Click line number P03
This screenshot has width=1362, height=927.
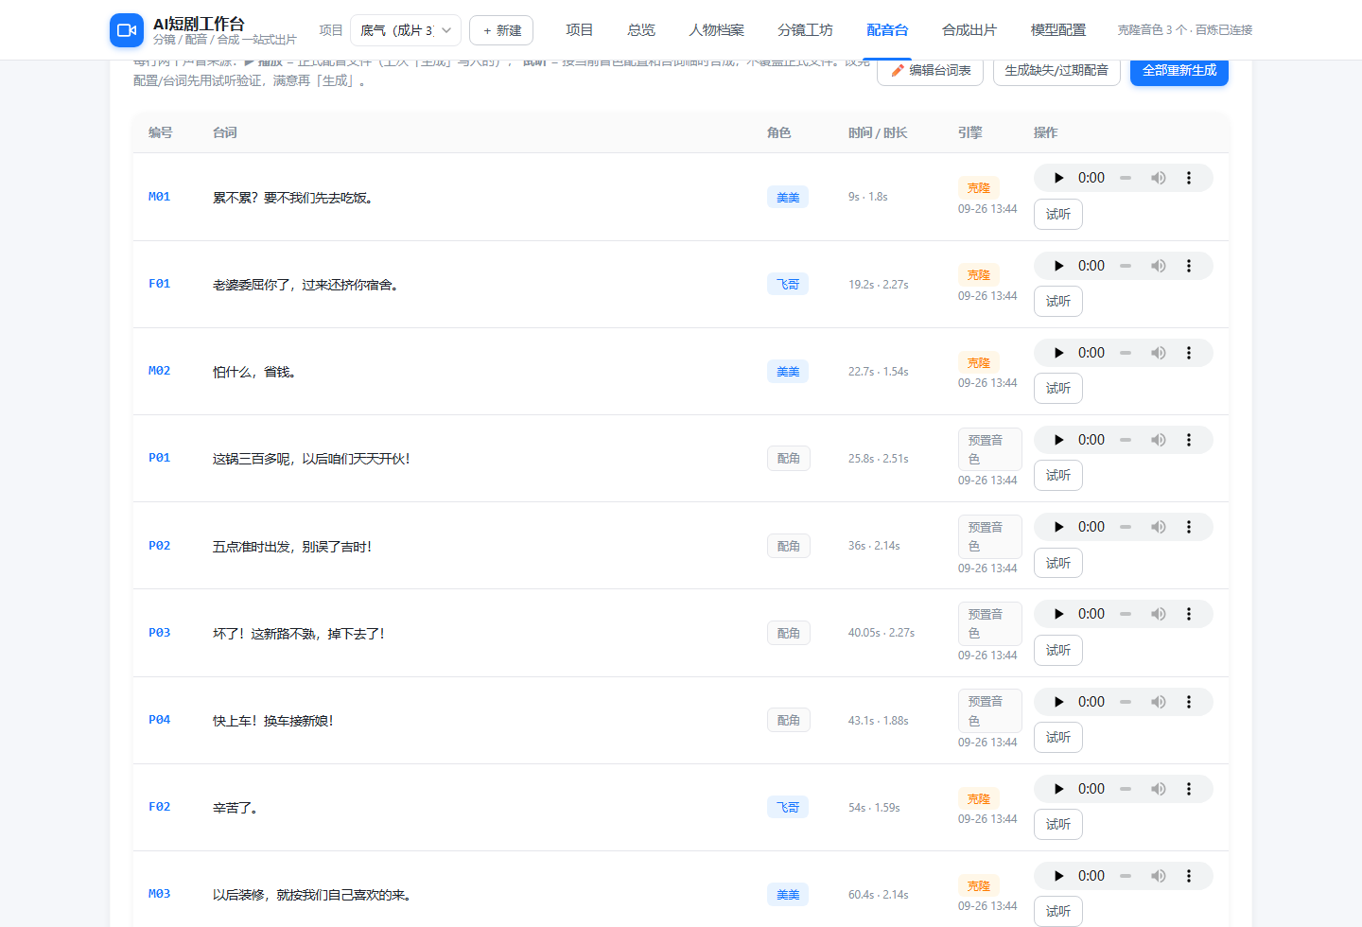click(159, 633)
